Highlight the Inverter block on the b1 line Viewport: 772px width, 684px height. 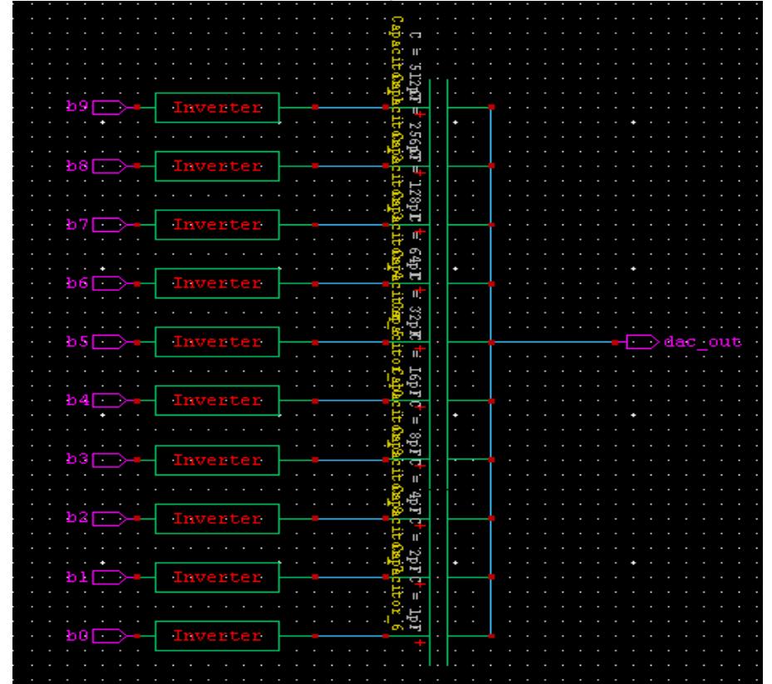tap(217, 577)
